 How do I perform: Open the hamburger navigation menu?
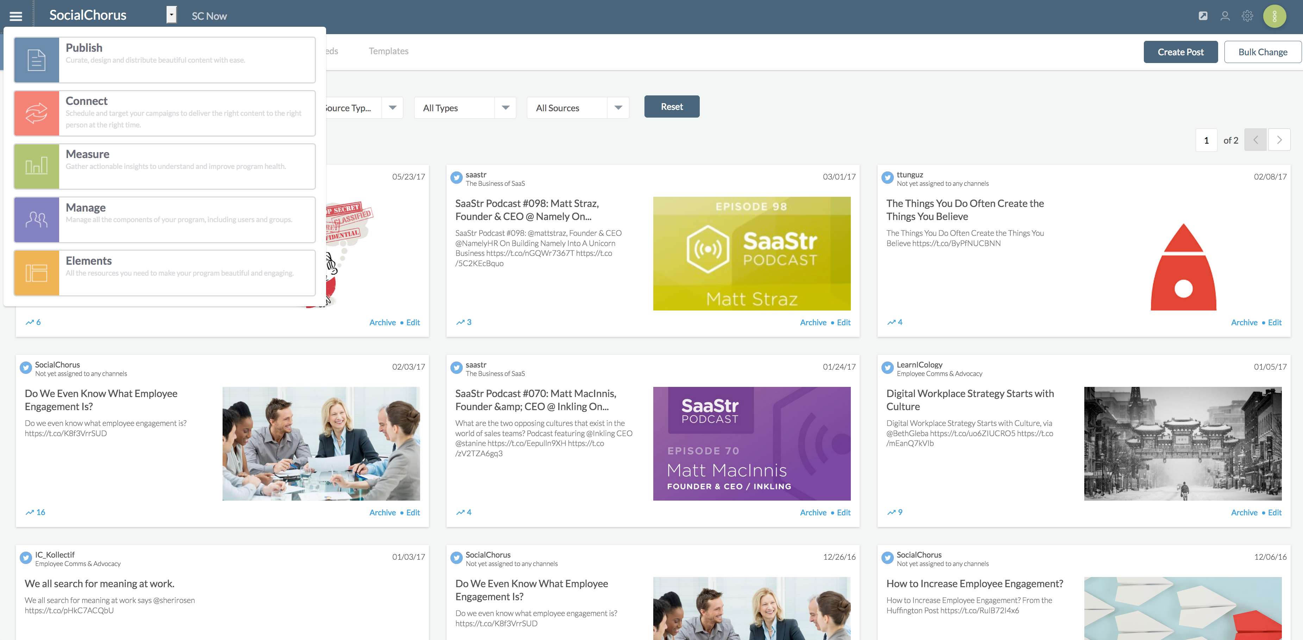point(16,16)
